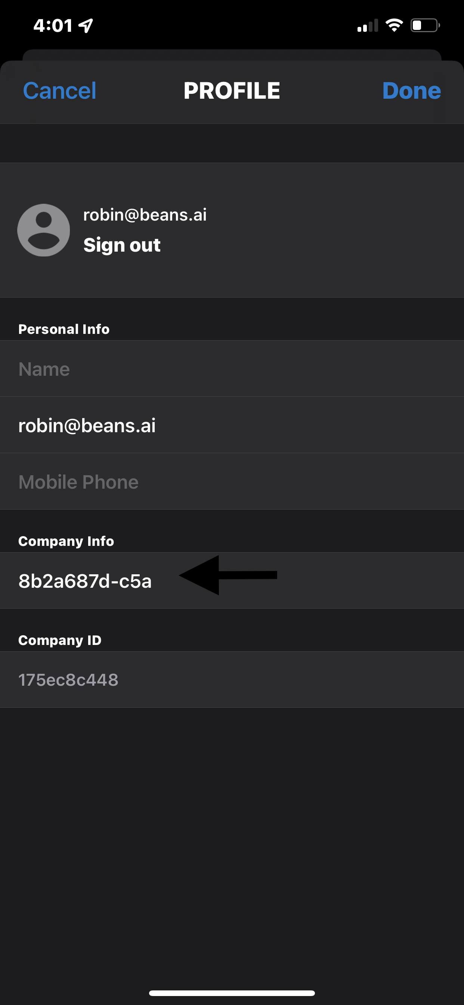464x1005 pixels.
Task: Tap the email field under Personal Info
Action: pyautogui.click(x=232, y=425)
